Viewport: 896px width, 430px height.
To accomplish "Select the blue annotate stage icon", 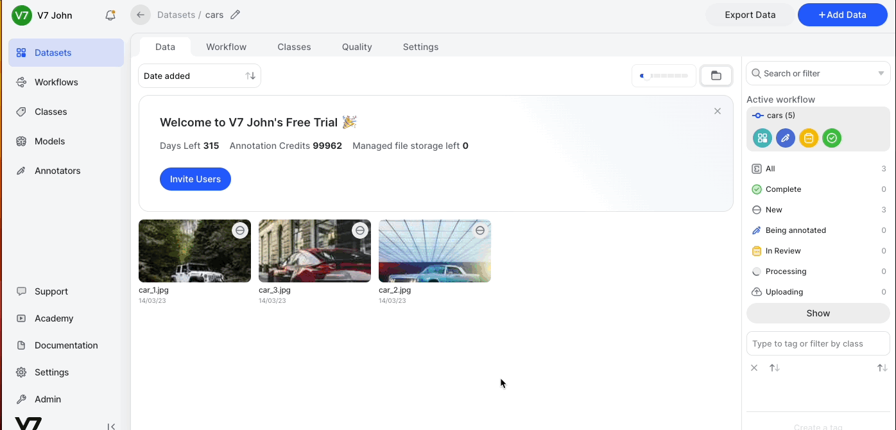I will (786, 138).
